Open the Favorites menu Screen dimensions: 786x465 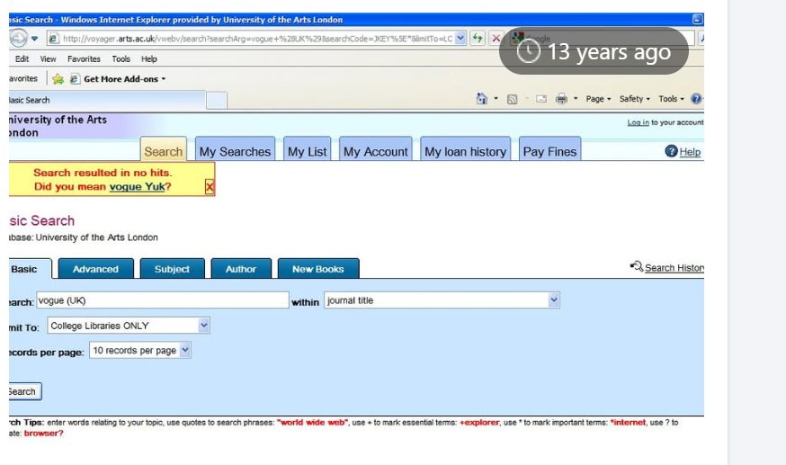[84, 59]
